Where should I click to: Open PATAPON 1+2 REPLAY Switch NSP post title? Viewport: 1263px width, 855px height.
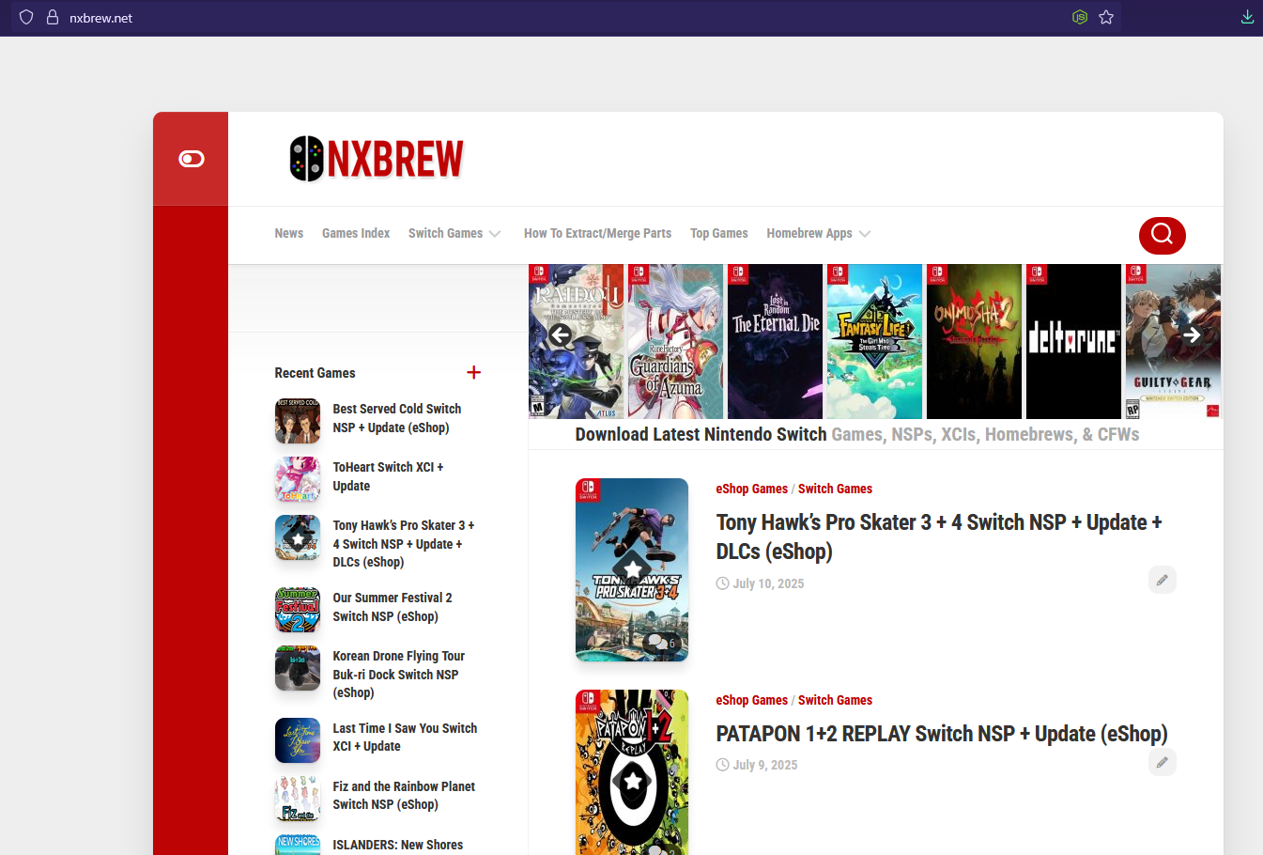(942, 734)
